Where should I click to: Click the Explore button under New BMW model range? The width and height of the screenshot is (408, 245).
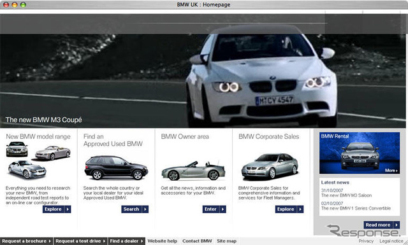click(x=57, y=209)
